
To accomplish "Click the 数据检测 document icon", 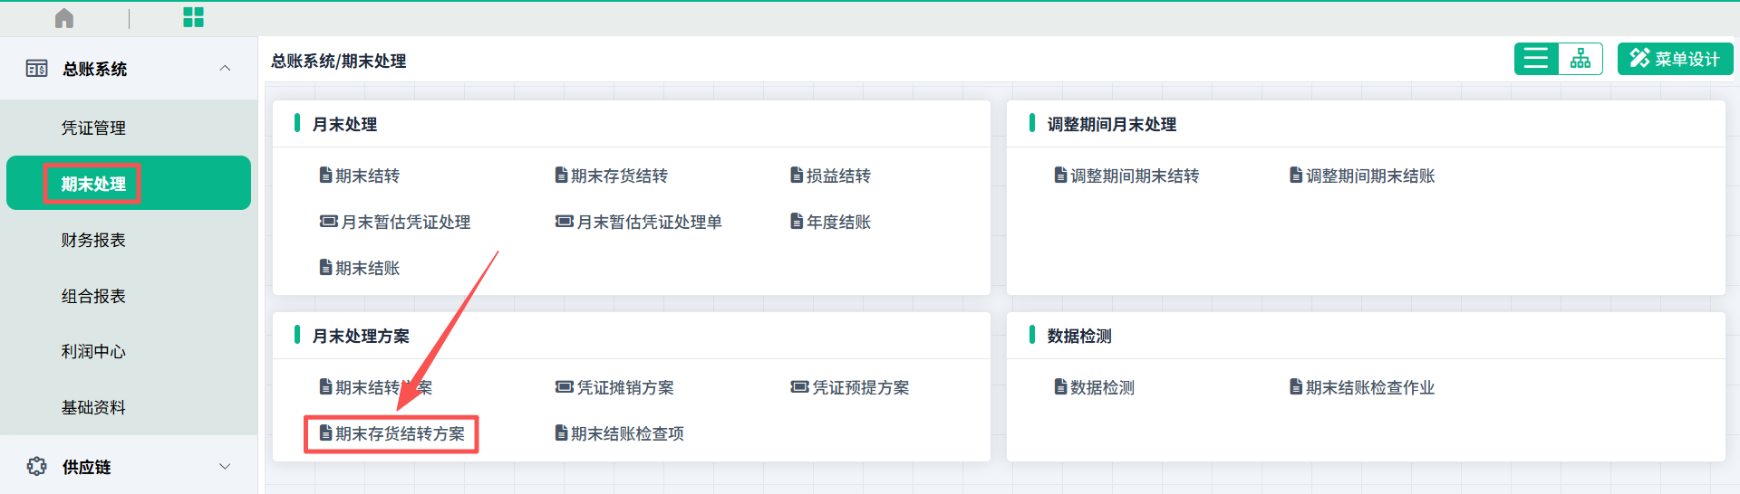I will (1060, 387).
